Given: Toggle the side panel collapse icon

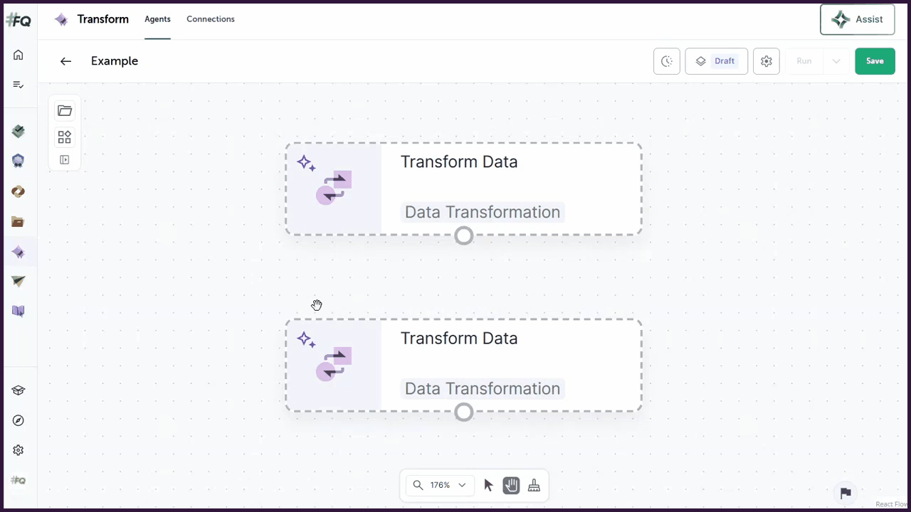Looking at the screenshot, I should pyautogui.click(x=65, y=160).
